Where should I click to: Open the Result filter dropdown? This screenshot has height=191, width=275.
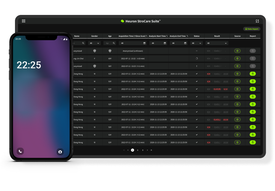[217, 43]
